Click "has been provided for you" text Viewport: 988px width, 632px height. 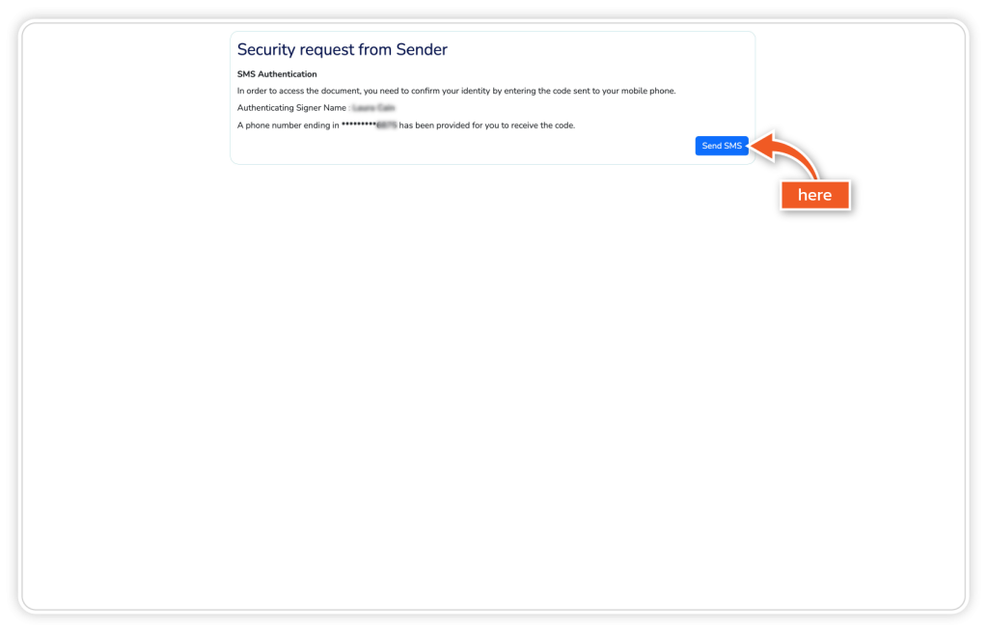coord(452,125)
